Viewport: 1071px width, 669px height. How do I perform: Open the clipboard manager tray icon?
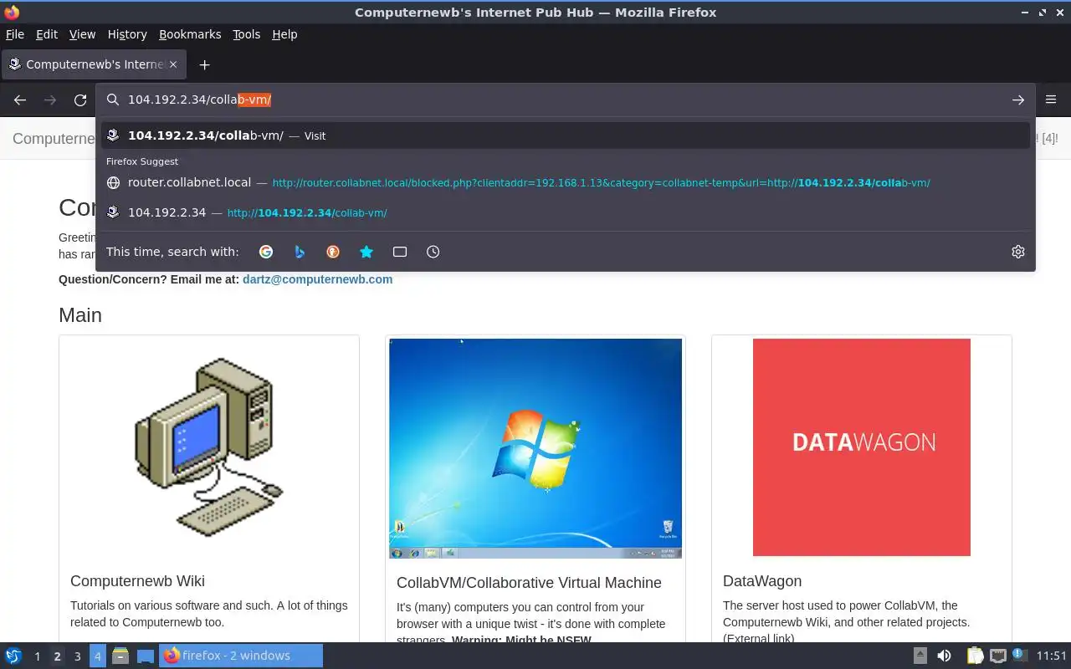(x=975, y=656)
